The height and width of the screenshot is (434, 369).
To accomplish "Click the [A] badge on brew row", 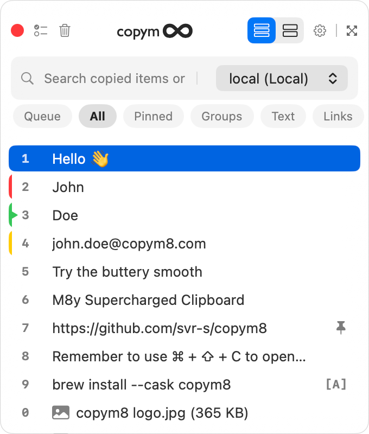I will coord(336,384).
